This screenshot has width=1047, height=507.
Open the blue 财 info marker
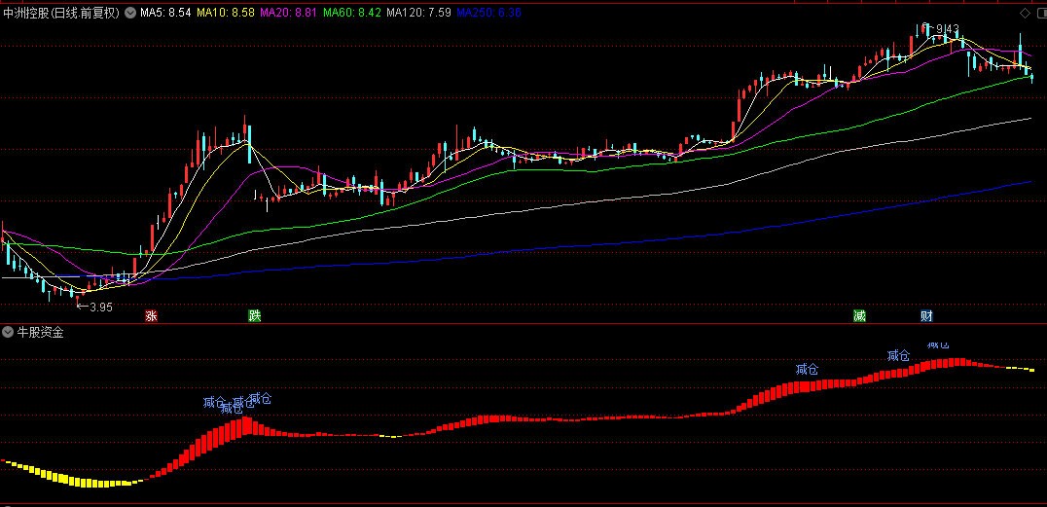point(926,316)
